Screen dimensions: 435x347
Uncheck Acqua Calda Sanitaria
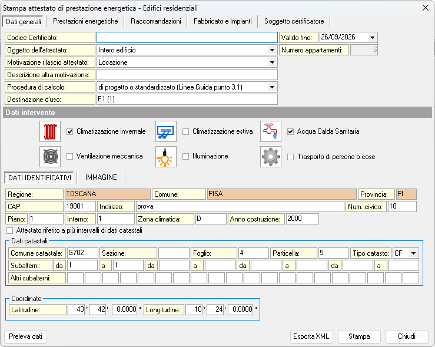(291, 131)
